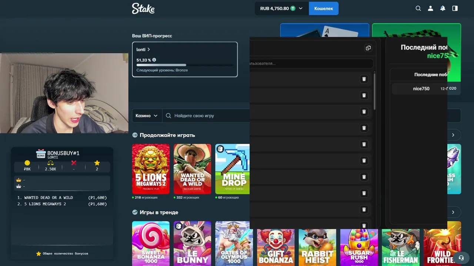
Task: Open the blue playing-cards promo banner
Action: pos(324,30)
